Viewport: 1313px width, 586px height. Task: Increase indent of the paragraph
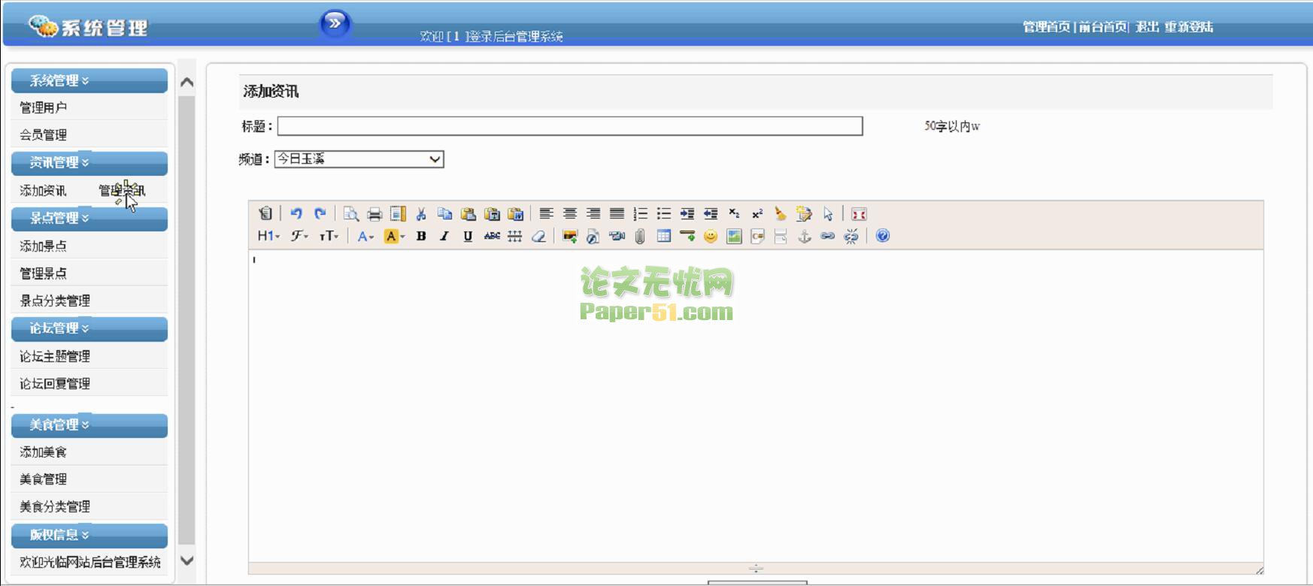click(687, 213)
